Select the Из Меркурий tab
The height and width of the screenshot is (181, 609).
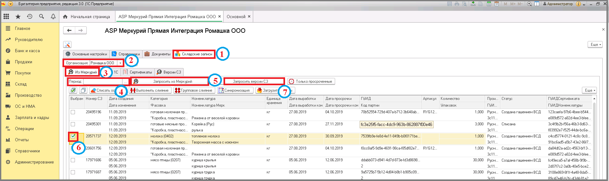click(83, 72)
